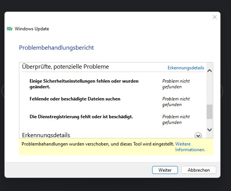Click the 'Überprüfte, potenzielle Probleme' section header

(65, 67)
